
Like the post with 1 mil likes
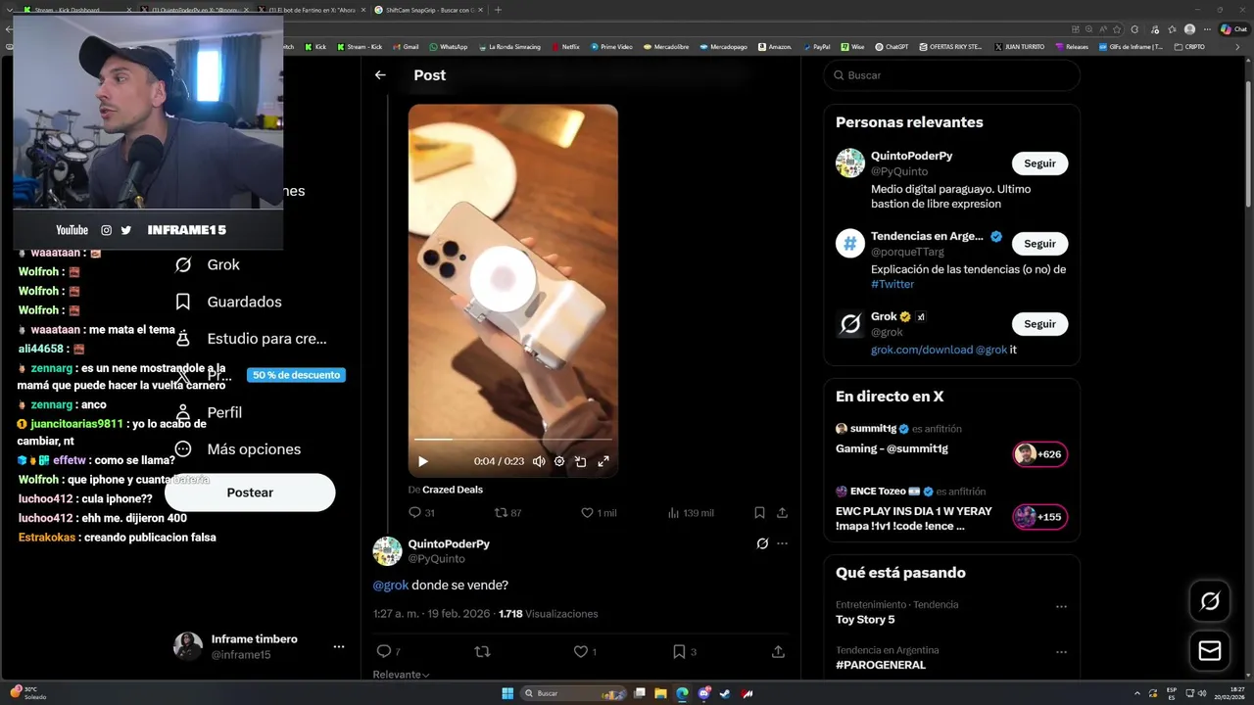(x=599, y=512)
